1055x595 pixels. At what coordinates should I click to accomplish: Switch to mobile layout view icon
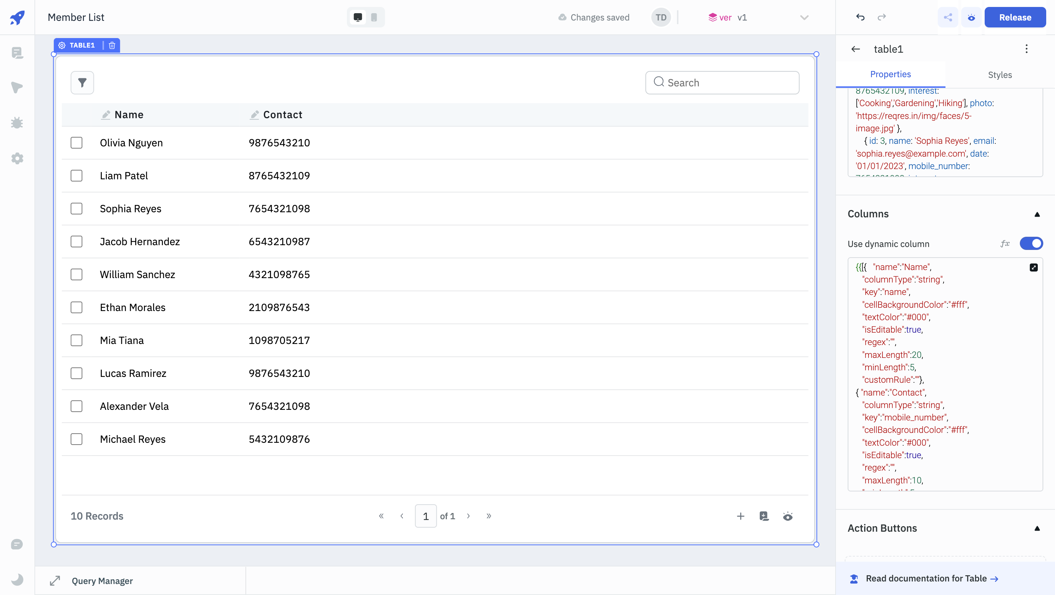point(374,17)
